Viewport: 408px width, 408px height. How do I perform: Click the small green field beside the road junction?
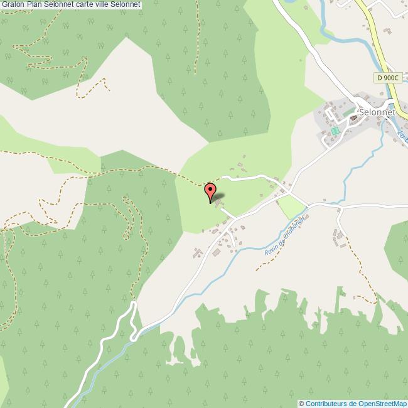pyautogui.click(x=291, y=207)
